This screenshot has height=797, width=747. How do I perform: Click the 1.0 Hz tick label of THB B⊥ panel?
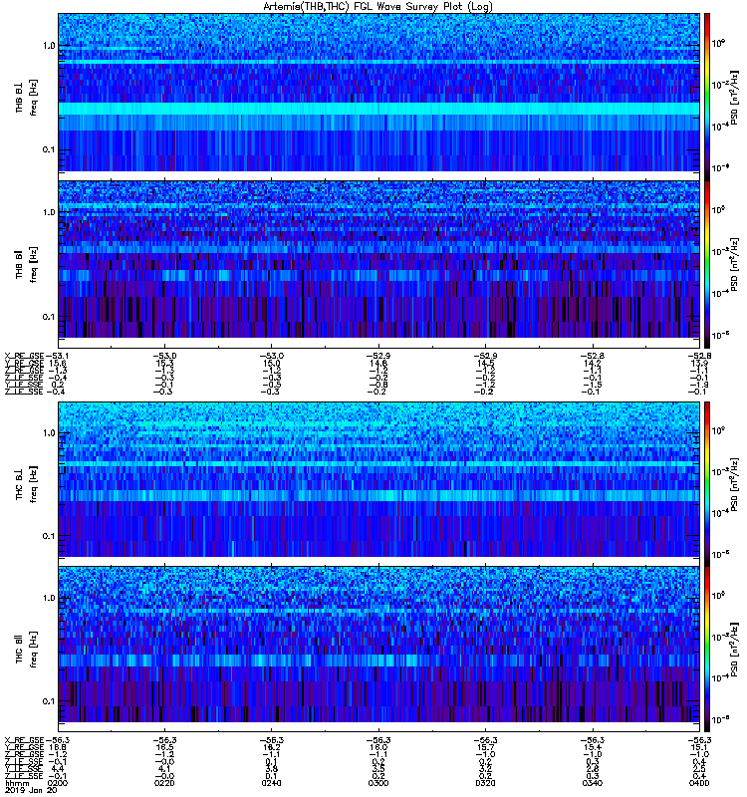pos(49,46)
